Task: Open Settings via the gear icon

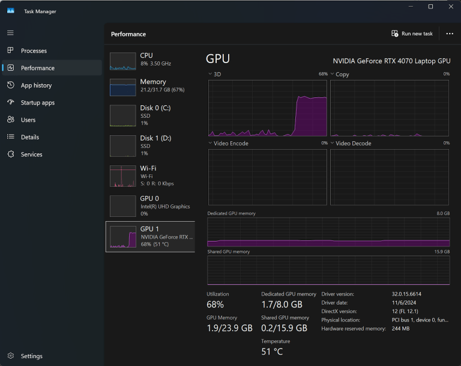Action: coord(10,356)
